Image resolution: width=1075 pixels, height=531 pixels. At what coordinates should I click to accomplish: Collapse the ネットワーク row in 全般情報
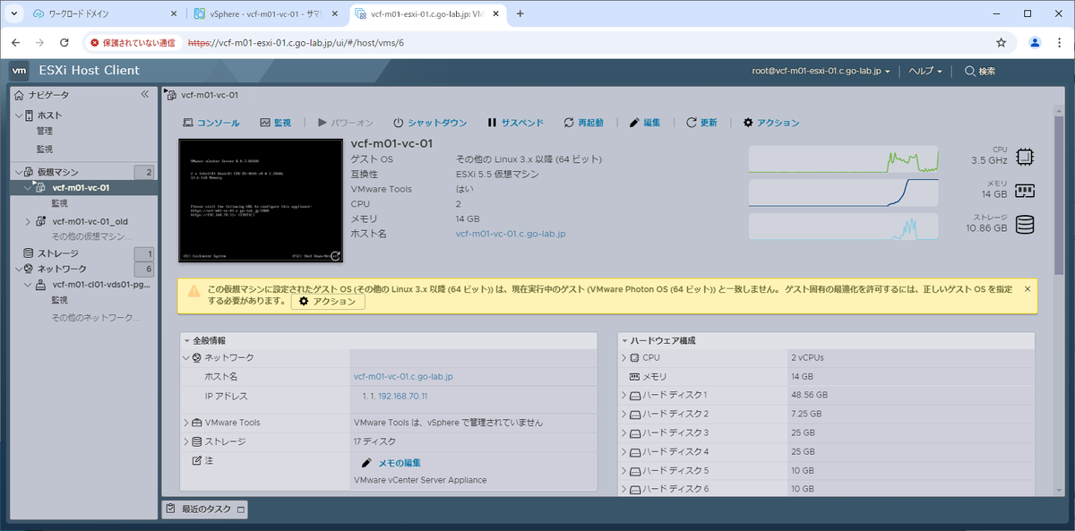click(x=185, y=357)
